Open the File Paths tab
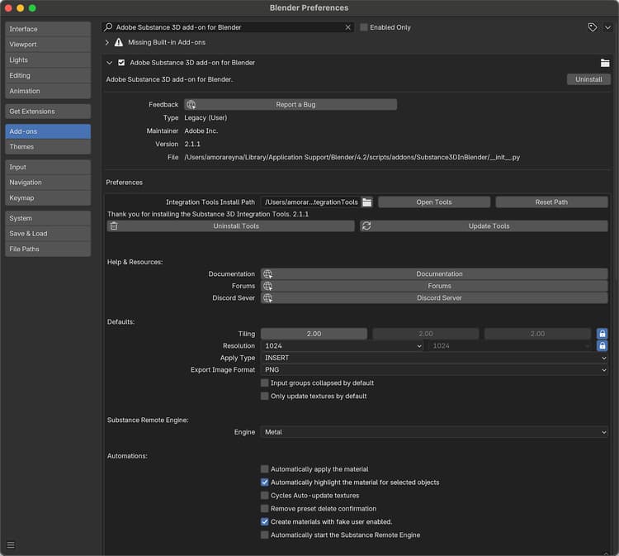619x556 pixels. (48, 249)
